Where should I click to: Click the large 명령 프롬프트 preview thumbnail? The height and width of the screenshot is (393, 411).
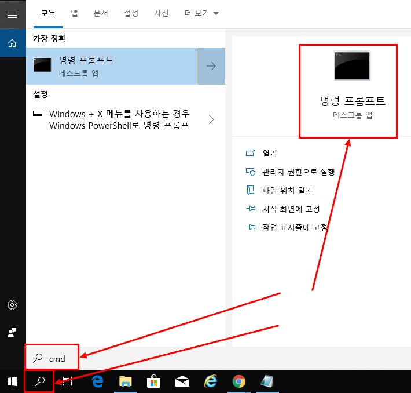point(352,65)
